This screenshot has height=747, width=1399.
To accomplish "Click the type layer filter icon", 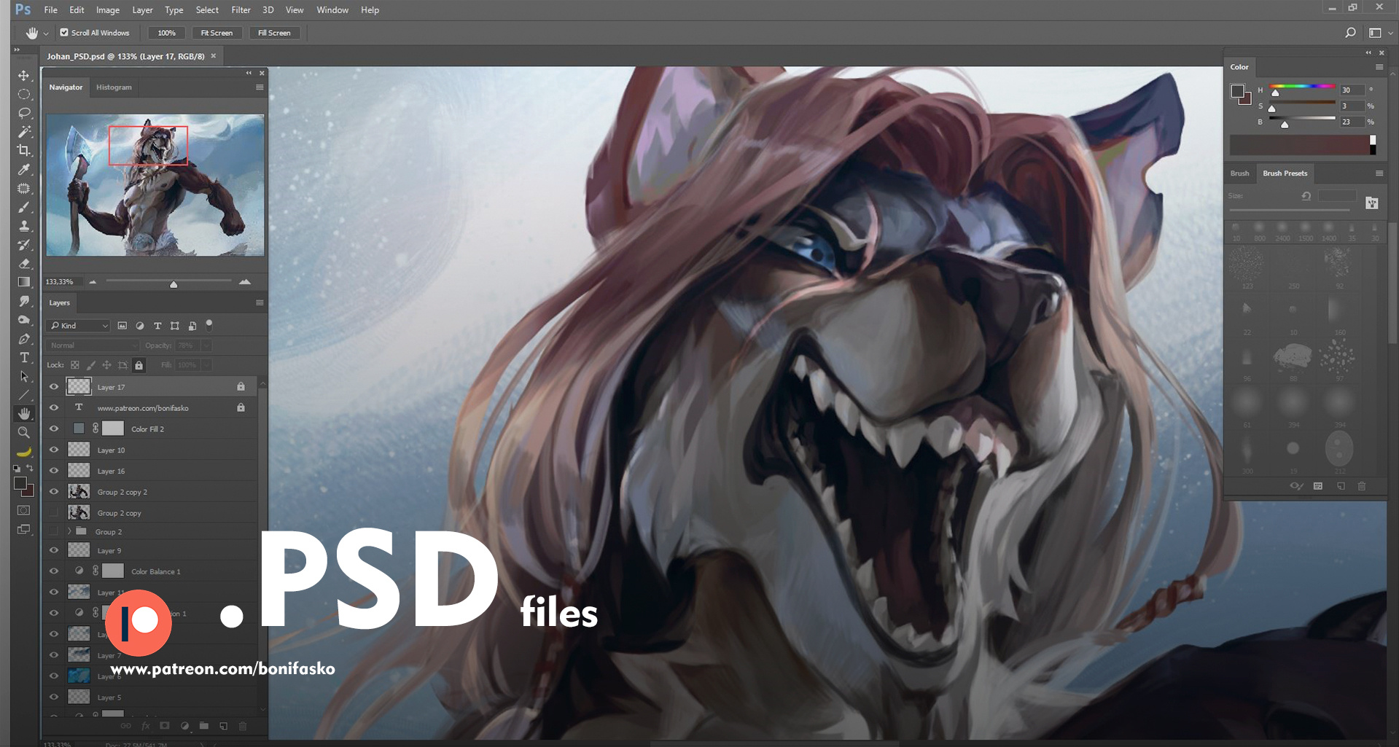I will click(x=157, y=326).
